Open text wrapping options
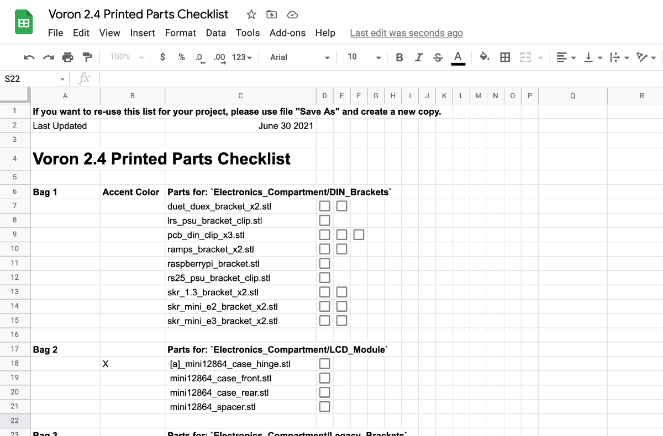This screenshot has height=436, width=663. pos(619,57)
